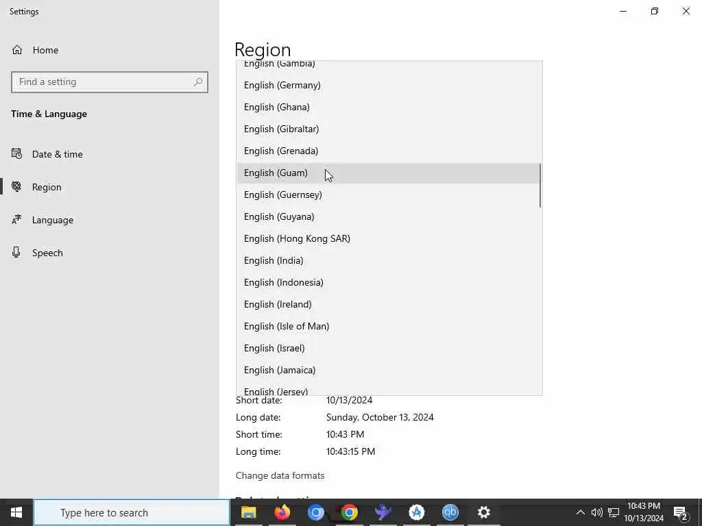Open Change data formats link
Screen dimensions: 702x526
pos(280,475)
